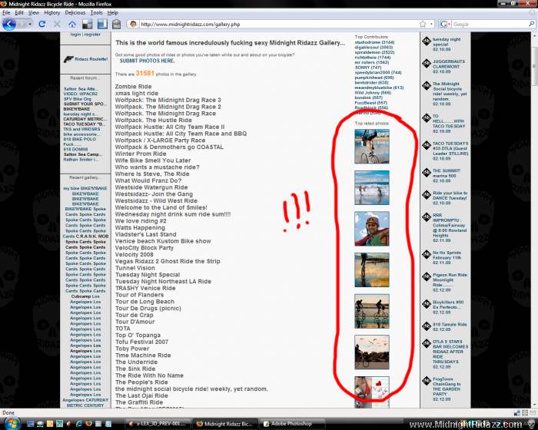The height and width of the screenshot is (430, 538).
Task: Go back with the Firefox Back arrow
Action: 9,24
